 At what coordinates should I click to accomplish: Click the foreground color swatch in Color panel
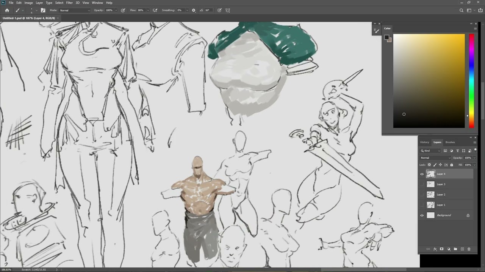click(387, 37)
